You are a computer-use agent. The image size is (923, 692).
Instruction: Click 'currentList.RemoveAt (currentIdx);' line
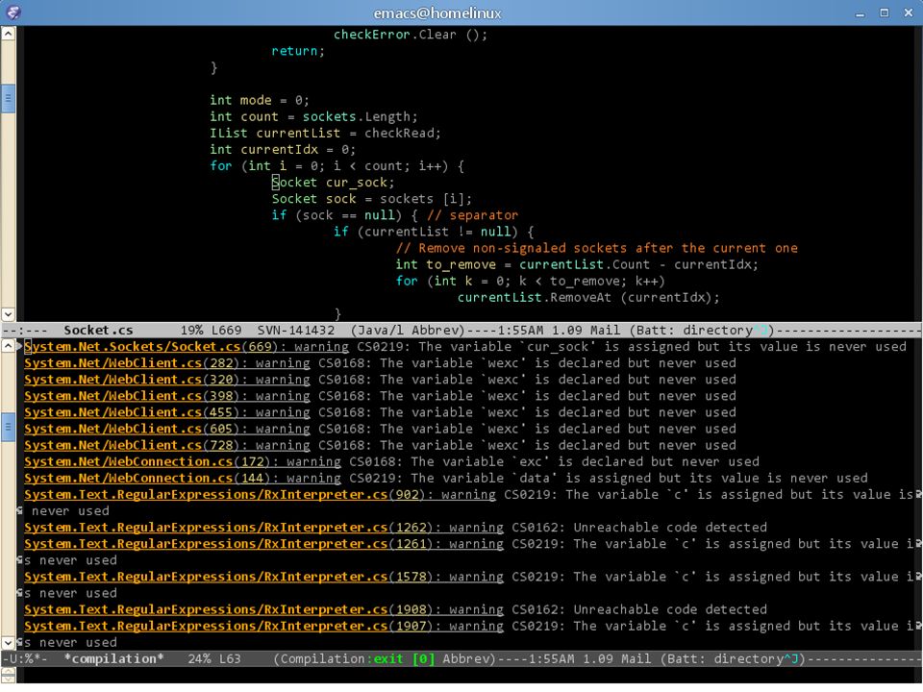click(588, 298)
